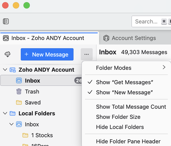Open the Saved folder
The image size is (171, 146).
coord(32,103)
